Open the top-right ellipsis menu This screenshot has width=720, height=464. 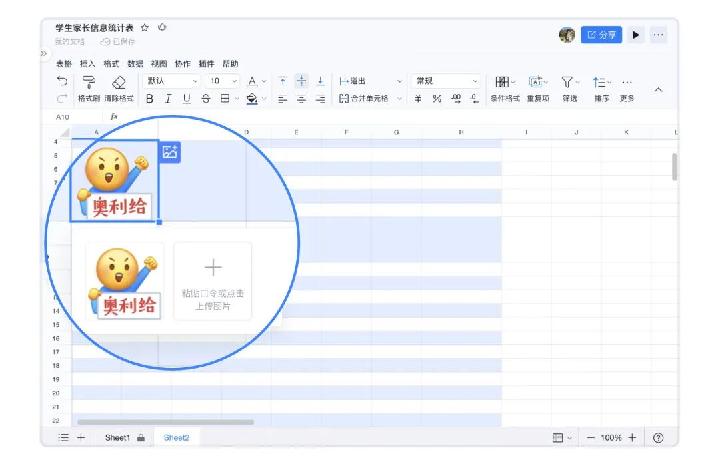pyautogui.click(x=658, y=35)
